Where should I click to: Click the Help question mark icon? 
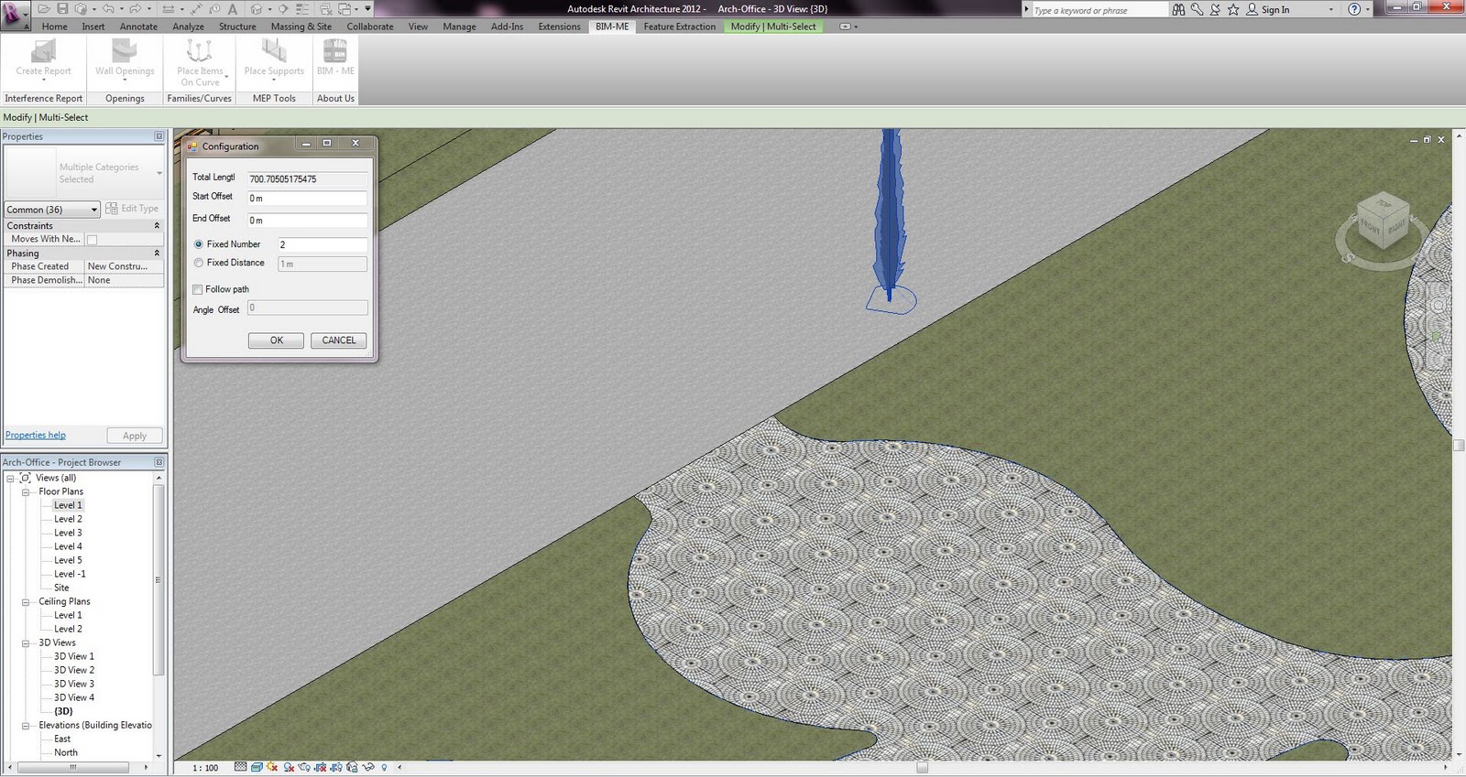tap(1354, 9)
